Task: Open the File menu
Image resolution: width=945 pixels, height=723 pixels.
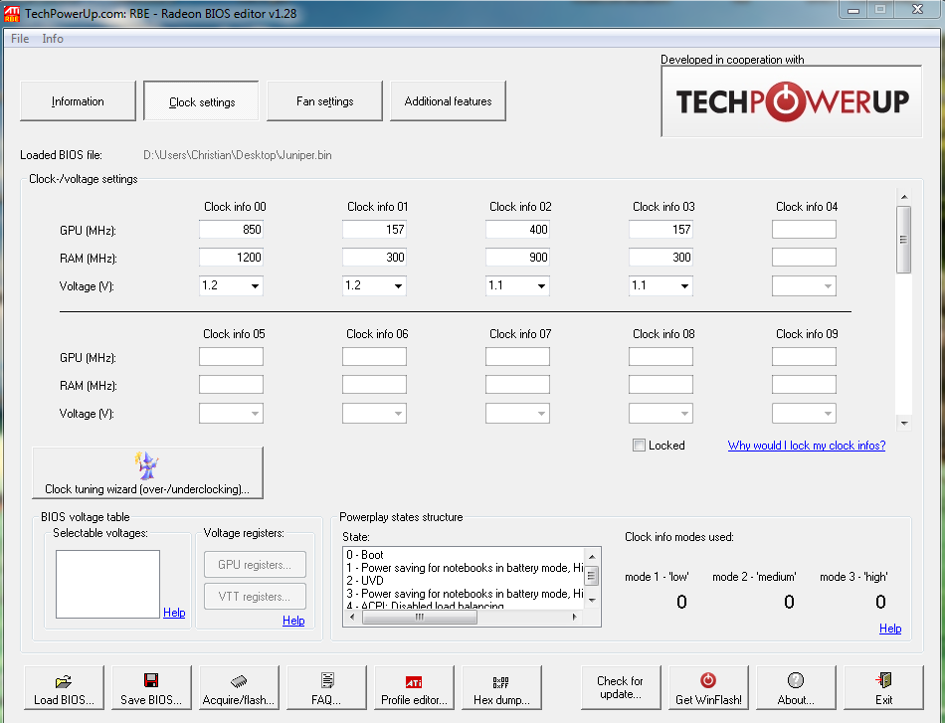Action: pyautogui.click(x=20, y=39)
